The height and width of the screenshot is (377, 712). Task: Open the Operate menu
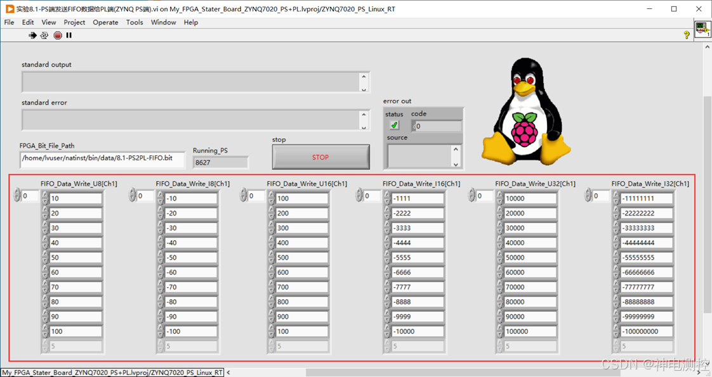tap(105, 22)
